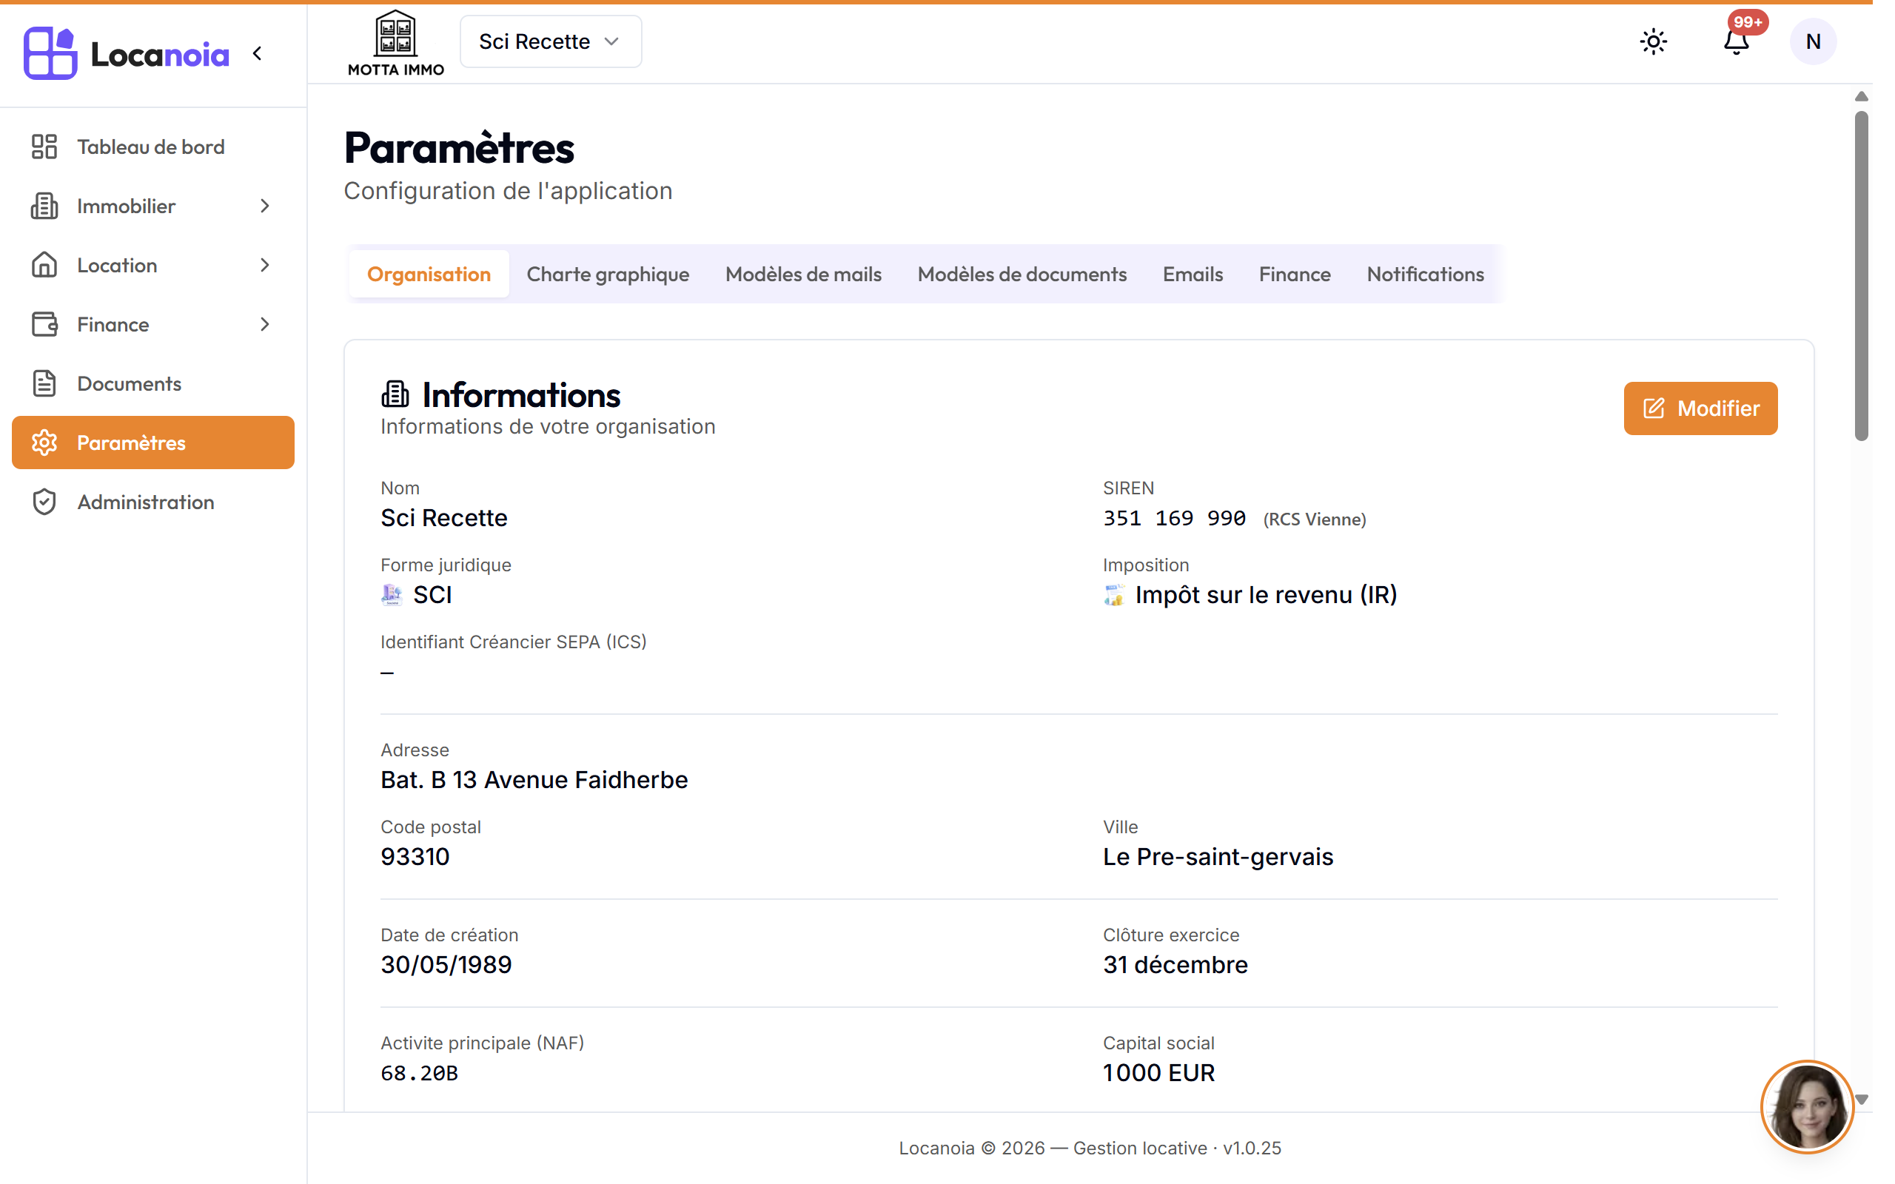The height and width of the screenshot is (1184, 1895).
Task: Click the Finance wallet icon
Action: [44, 324]
